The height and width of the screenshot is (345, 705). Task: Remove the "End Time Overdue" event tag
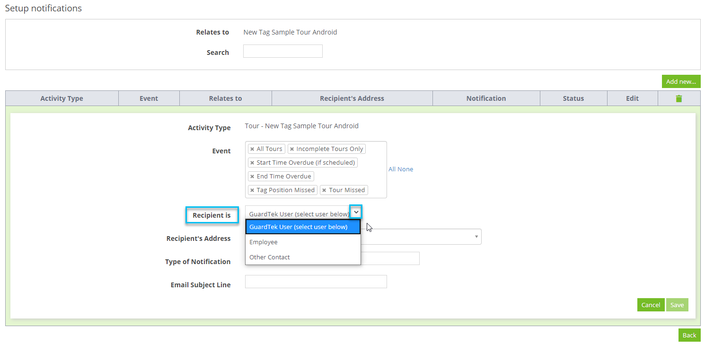tap(252, 176)
